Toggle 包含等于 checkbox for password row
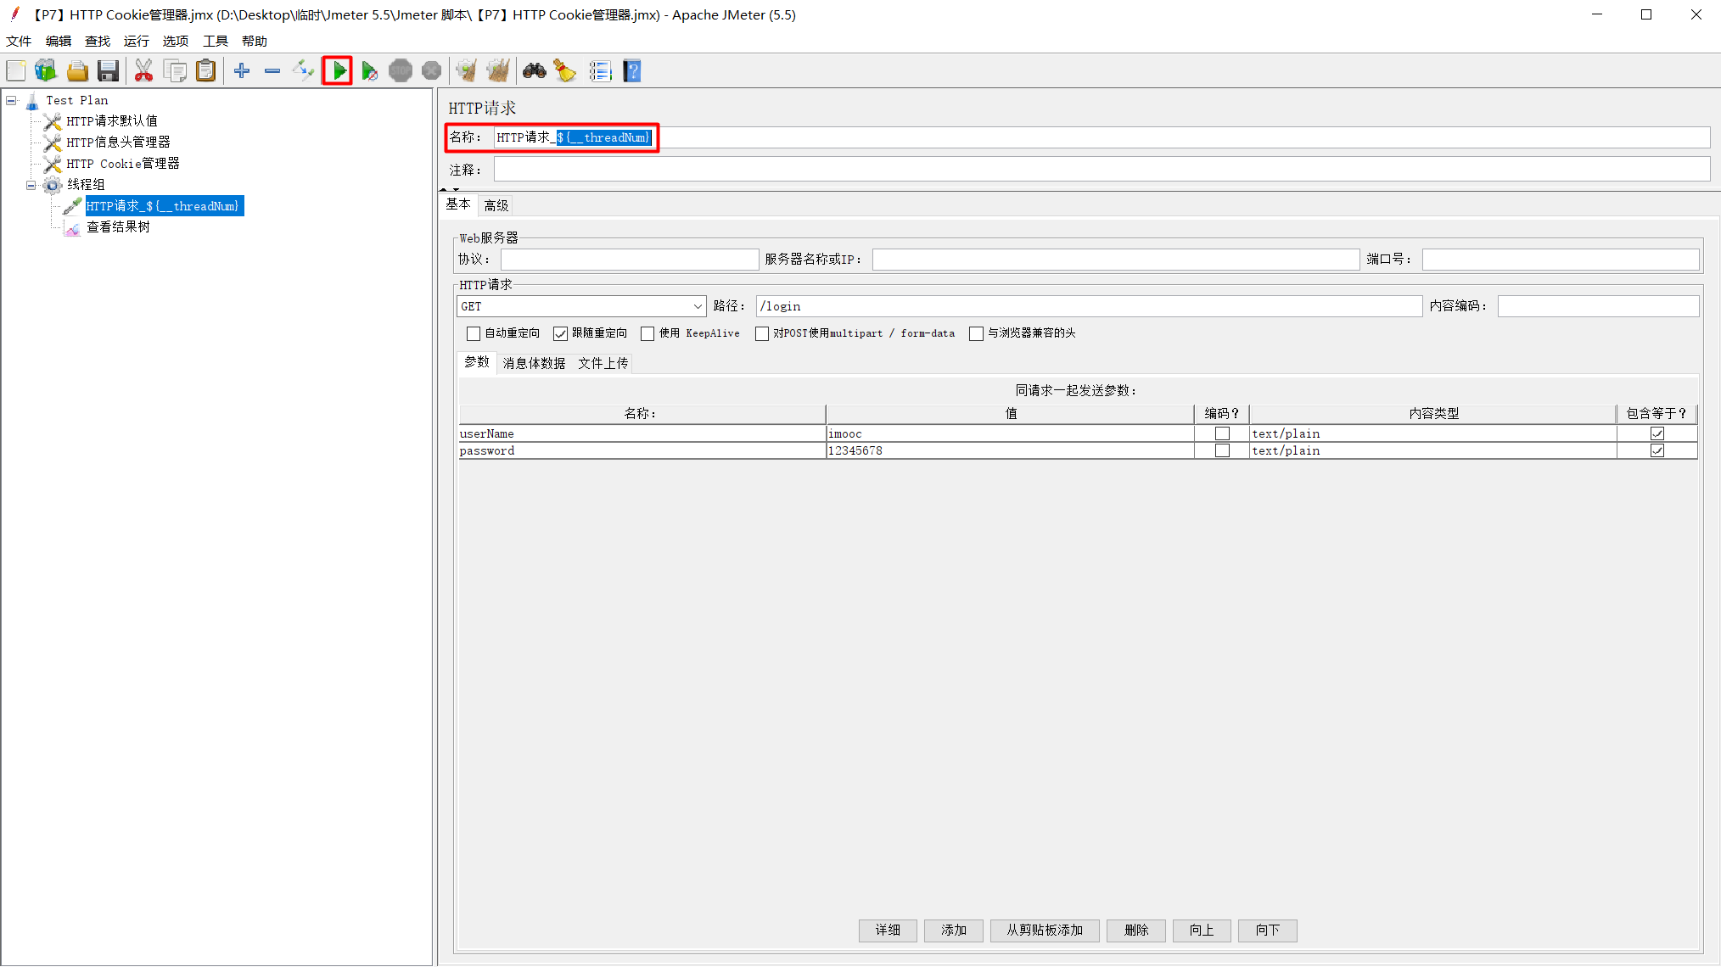1721x967 pixels. coord(1657,450)
